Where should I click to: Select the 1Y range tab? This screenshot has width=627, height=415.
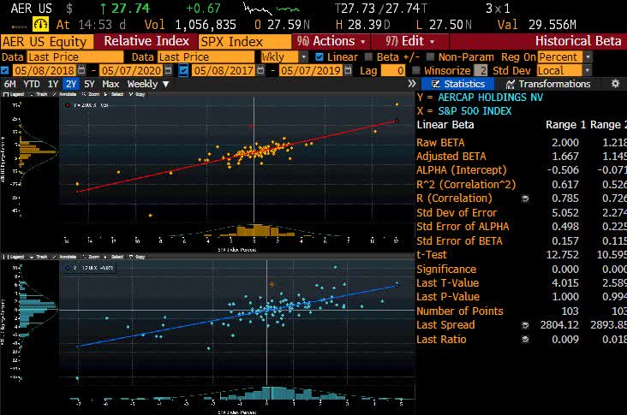(x=53, y=84)
